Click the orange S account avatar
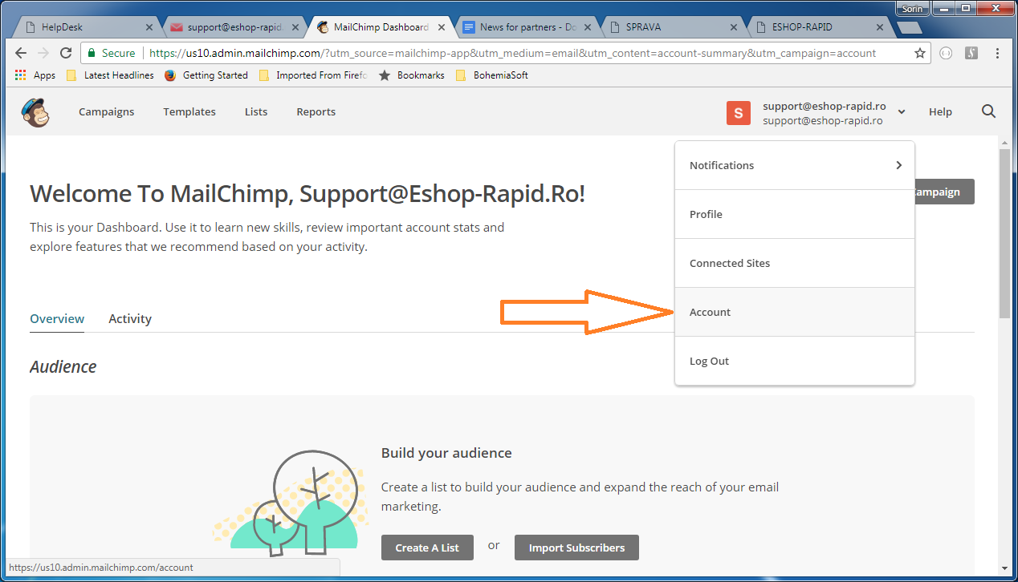1018x582 pixels. 739,112
